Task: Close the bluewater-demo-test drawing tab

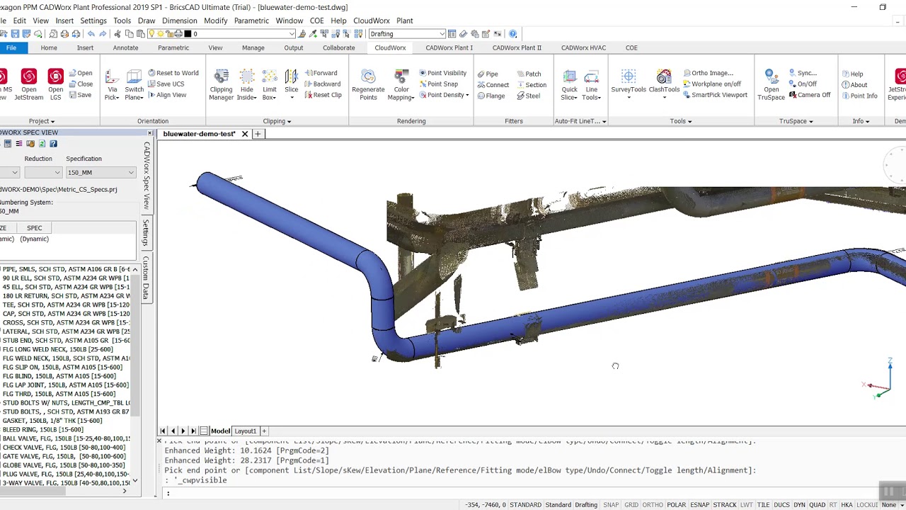Action: pos(245,134)
